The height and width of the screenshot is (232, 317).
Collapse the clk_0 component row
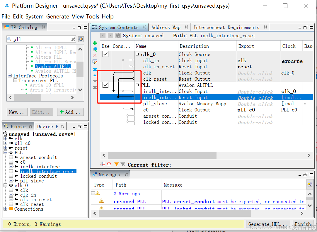click(x=137, y=54)
